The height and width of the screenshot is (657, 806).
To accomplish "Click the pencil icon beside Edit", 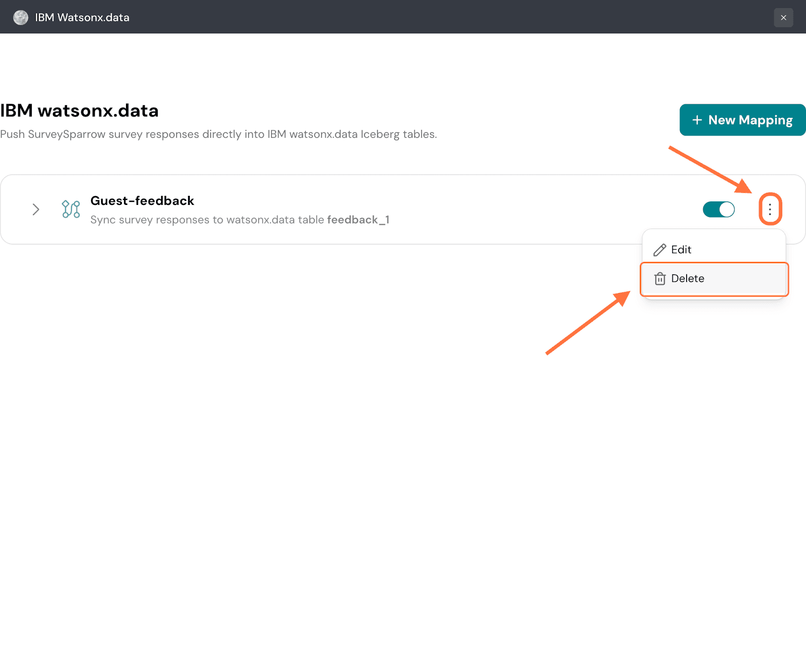I will [x=659, y=250].
